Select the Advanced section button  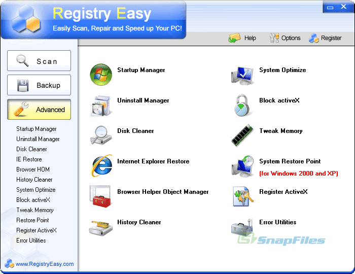[39, 110]
